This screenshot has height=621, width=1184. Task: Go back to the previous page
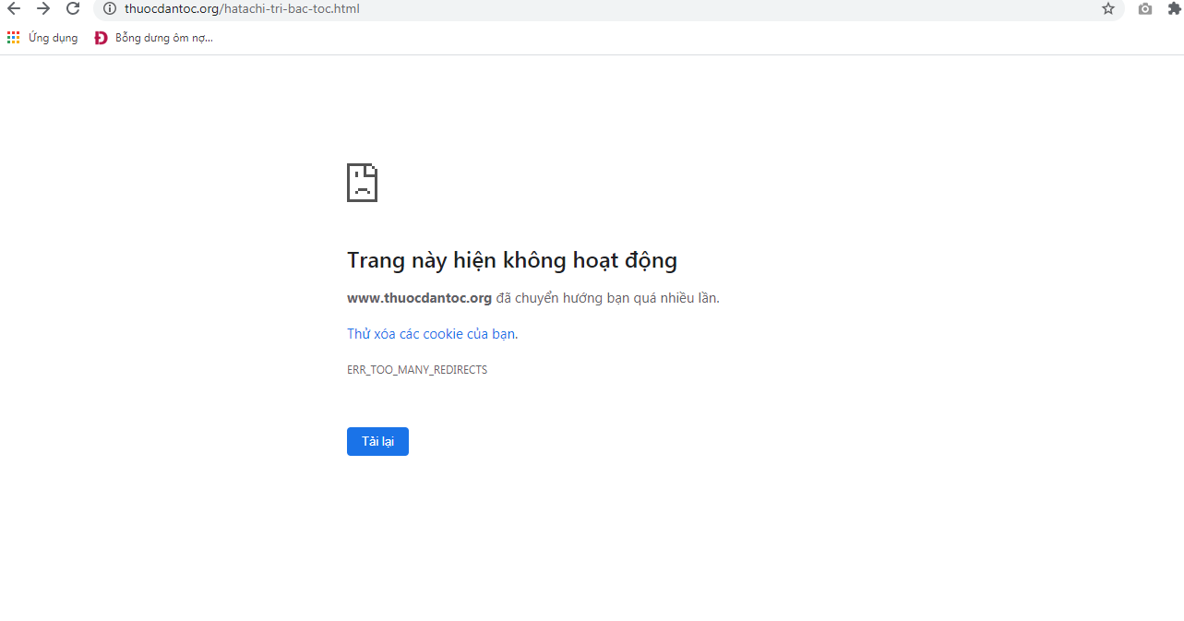(14, 8)
